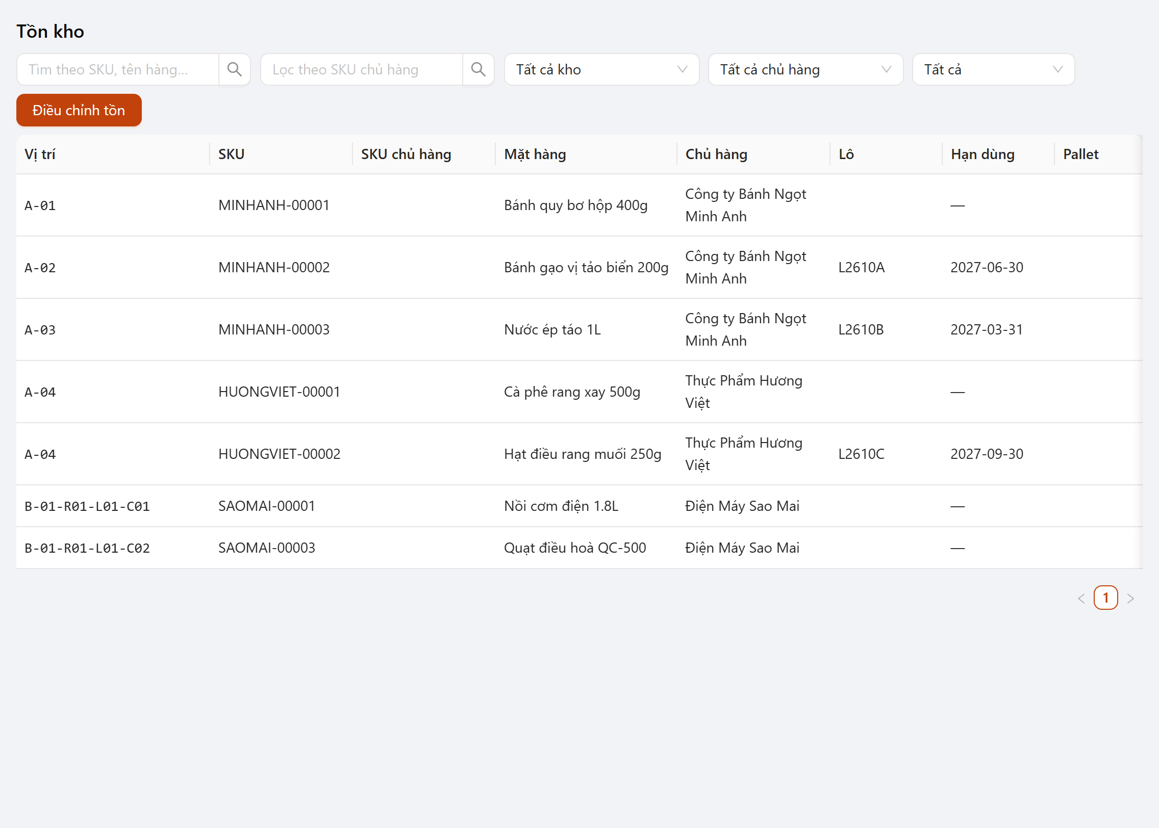Open the 'Tất cả kho' warehouse dropdown

pyautogui.click(x=601, y=69)
